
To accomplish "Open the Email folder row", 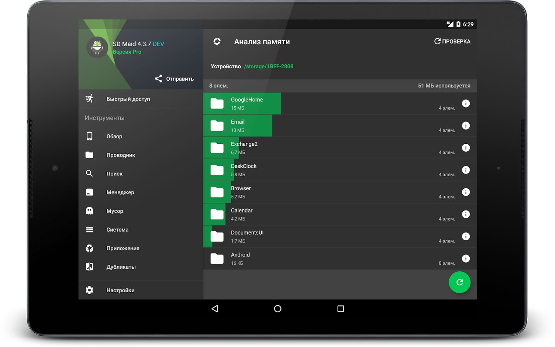I will (340, 126).
